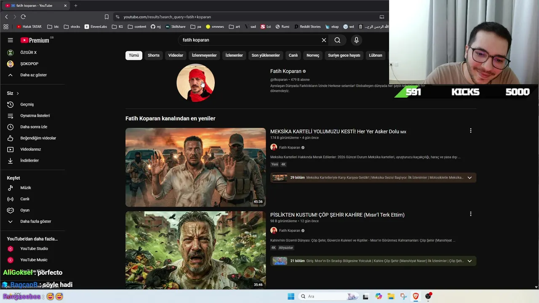Screen dimensions: 539x303
Task: Open the Windows Start menu
Action: pos(291,296)
